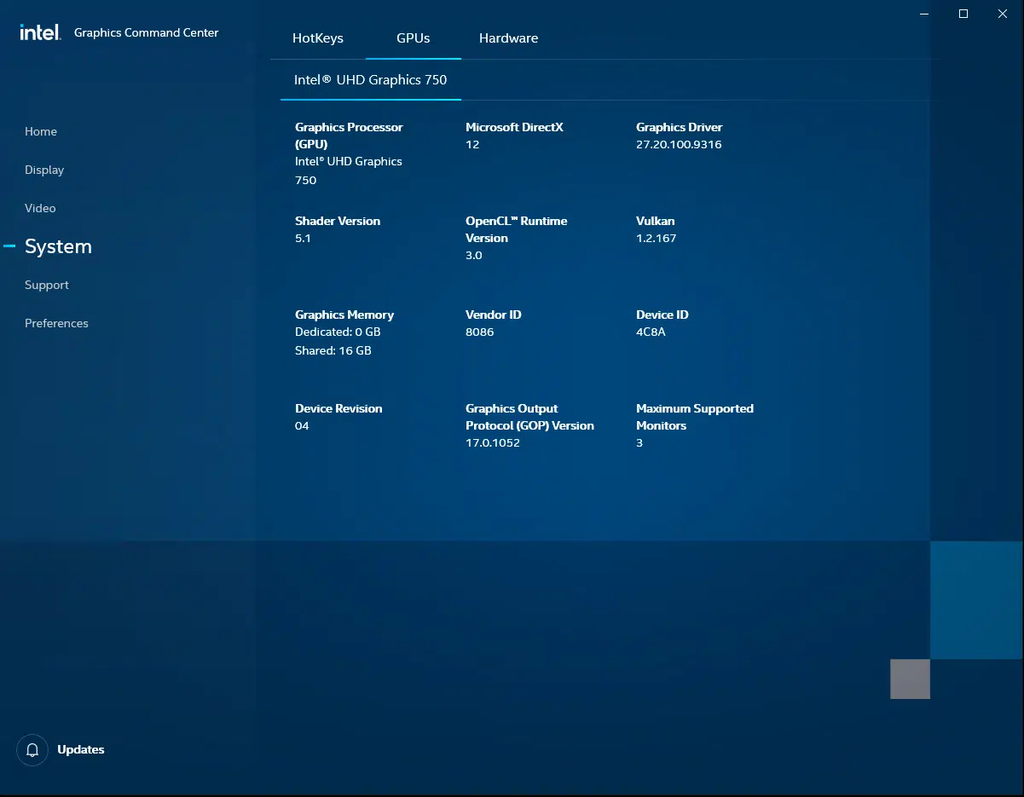Click the OpenCL Runtime Version value 3.0

[x=474, y=255]
